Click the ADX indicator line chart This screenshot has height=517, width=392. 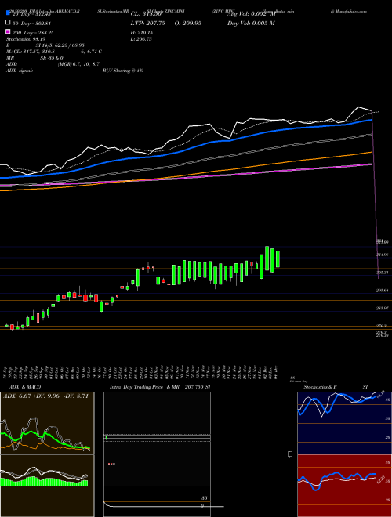pos(47,423)
